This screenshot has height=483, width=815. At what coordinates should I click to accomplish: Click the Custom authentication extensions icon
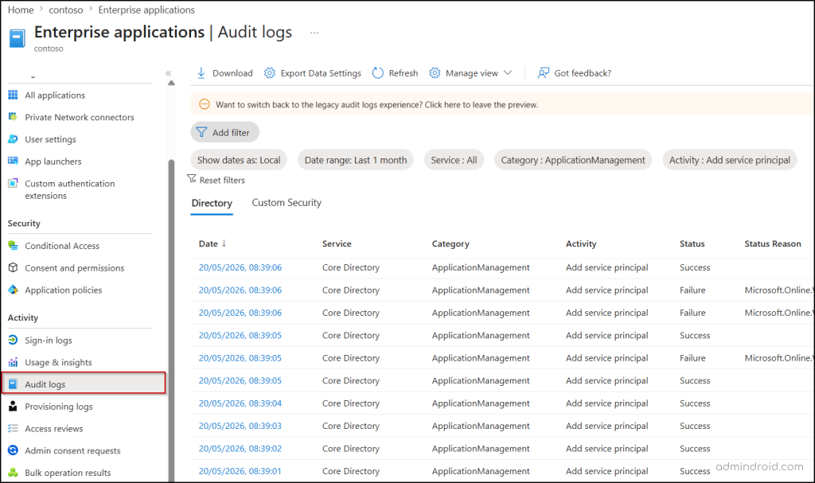point(13,183)
